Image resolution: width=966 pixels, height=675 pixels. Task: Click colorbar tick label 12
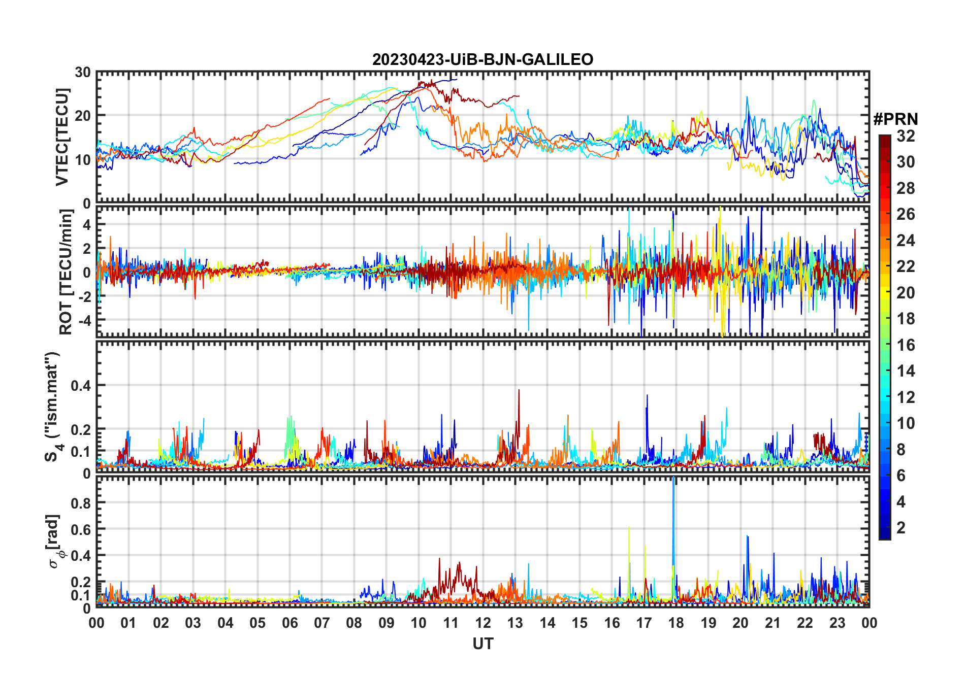coord(906,397)
